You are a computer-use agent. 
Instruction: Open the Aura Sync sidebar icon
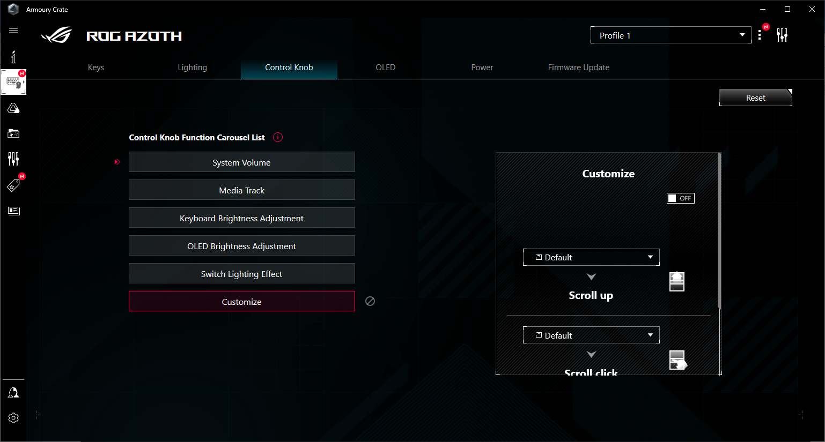[13, 108]
